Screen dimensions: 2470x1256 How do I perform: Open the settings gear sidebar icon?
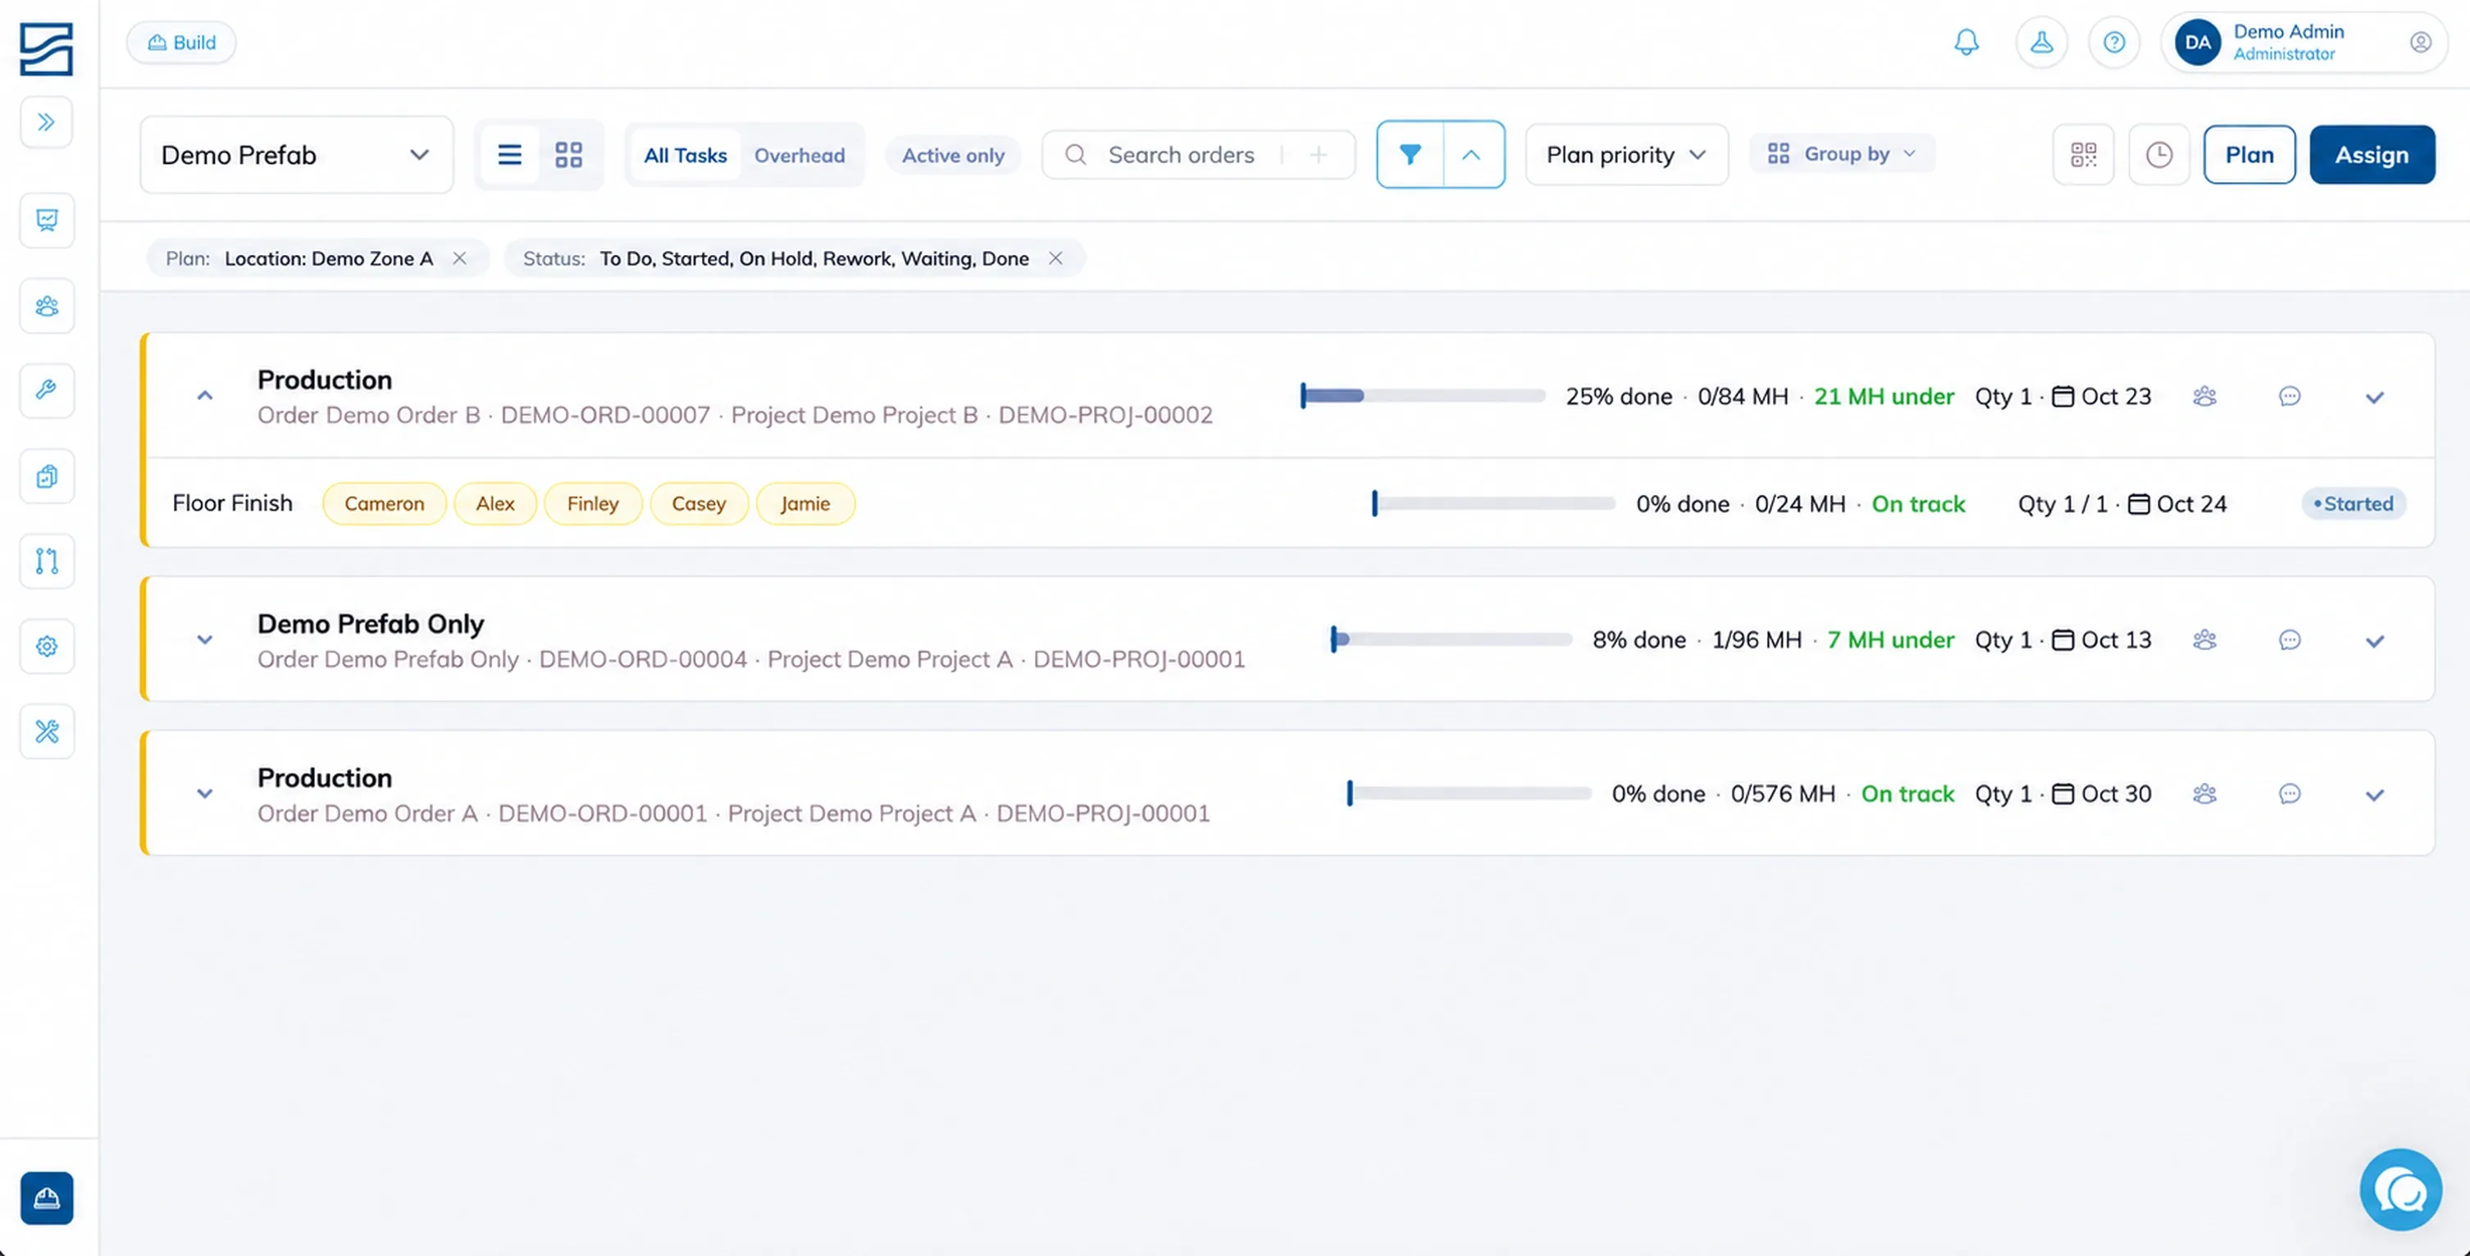tap(47, 646)
